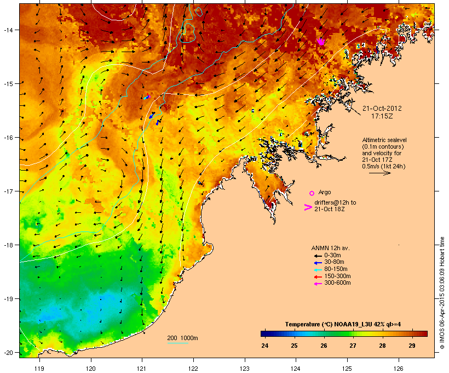
Task: Click the cyan 200 1000m depth contour line sample
Action: click(178, 343)
